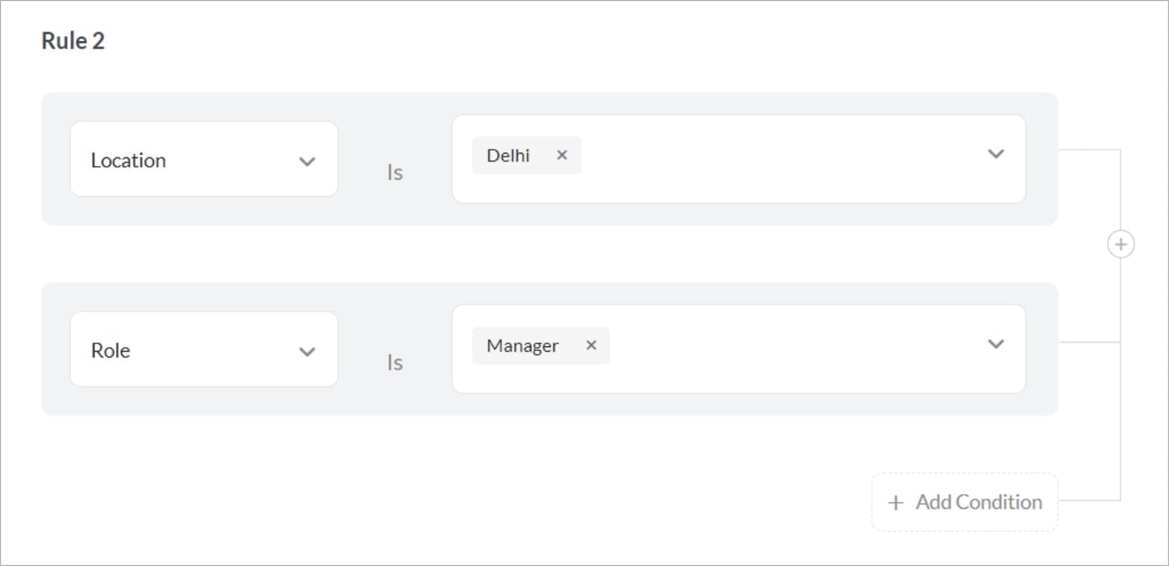The height and width of the screenshot is (566, 1169).
Task: Click the "Is" operator in the Role row
Action: coord(394,362)
